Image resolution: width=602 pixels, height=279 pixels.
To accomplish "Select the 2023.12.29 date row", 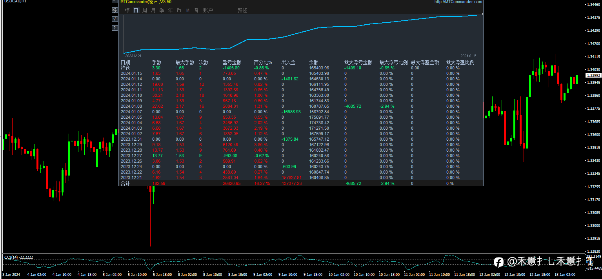I will point(131,145).
